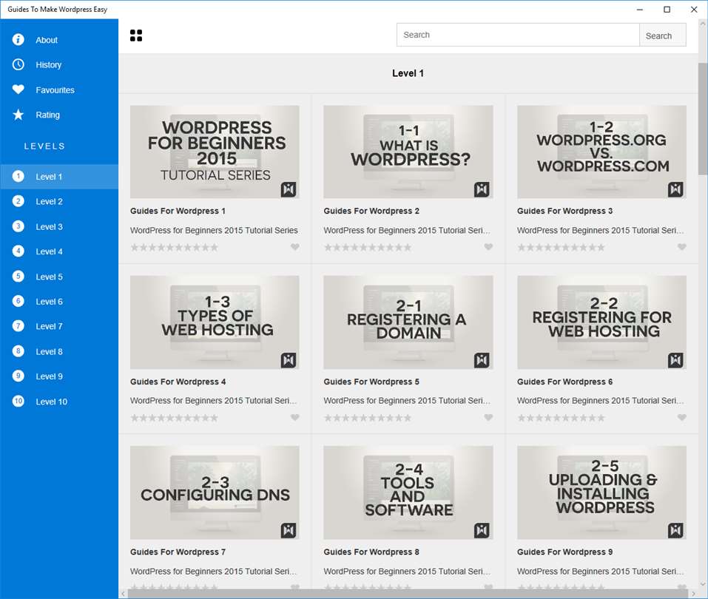Open the 2-4 Tools and Software thumbnail
The height and width of the screenshot is (599, 708).
click(408, 493)
